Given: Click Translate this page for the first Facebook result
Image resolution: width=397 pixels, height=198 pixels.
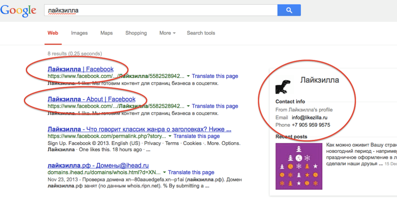Looking at the screenshot, I should click(x=215, y=76).
